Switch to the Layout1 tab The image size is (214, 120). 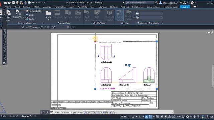[x=14, y=116]
